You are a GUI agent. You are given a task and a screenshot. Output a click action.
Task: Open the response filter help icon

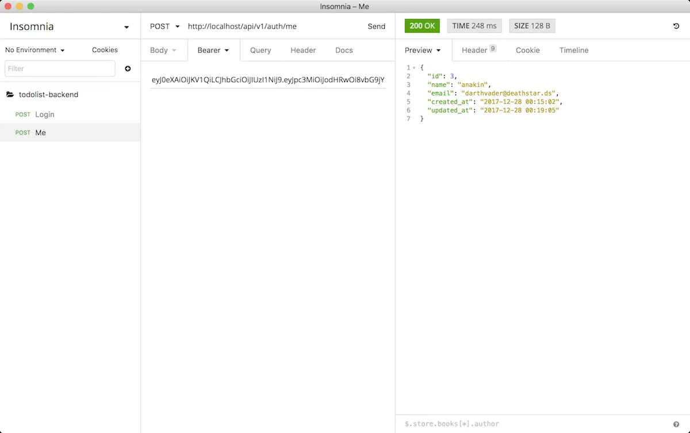pos(676,424)
